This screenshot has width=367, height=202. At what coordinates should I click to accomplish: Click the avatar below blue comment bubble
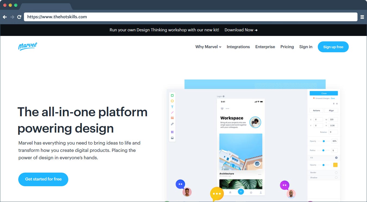187,192
